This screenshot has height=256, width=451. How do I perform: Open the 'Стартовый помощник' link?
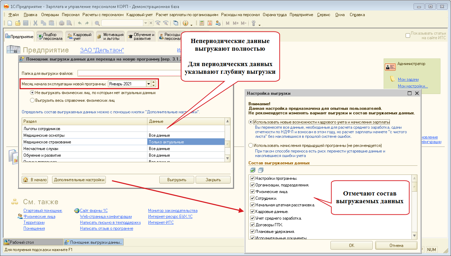tap(43, 211)
